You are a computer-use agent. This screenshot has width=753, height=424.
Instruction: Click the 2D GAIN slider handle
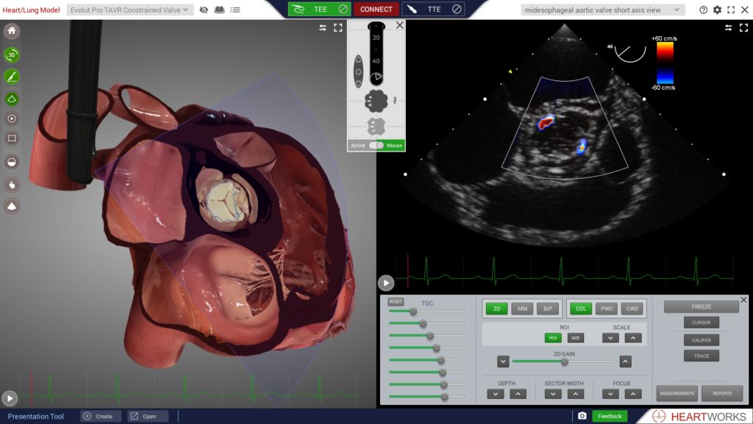point(565,361)
